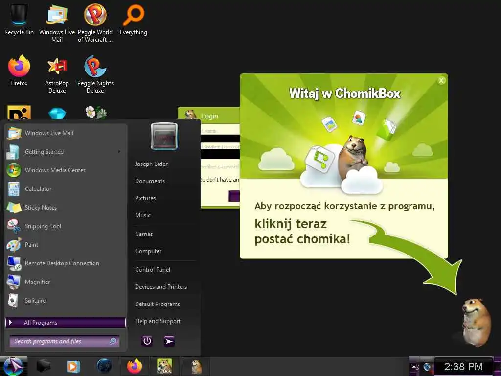Click the Search programs and files box
Screen dimensions: 501x376
(65, 341)
